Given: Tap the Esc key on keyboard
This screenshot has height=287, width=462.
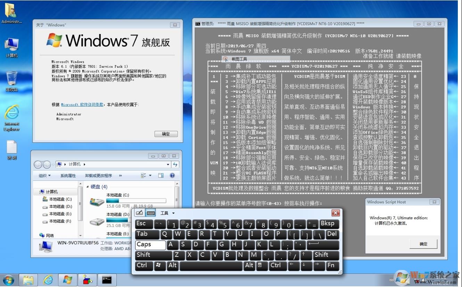Looking at the screenshot, I should [144, 224].
